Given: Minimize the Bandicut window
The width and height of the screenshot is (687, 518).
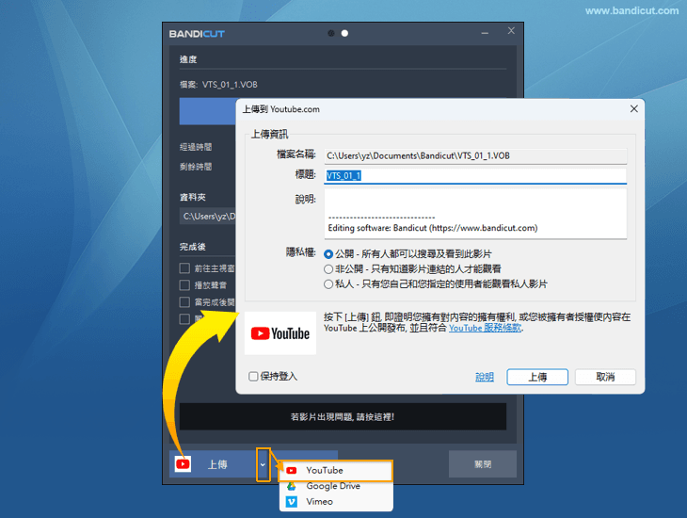Looking at the screenshot, I should [x=485, y=33].
